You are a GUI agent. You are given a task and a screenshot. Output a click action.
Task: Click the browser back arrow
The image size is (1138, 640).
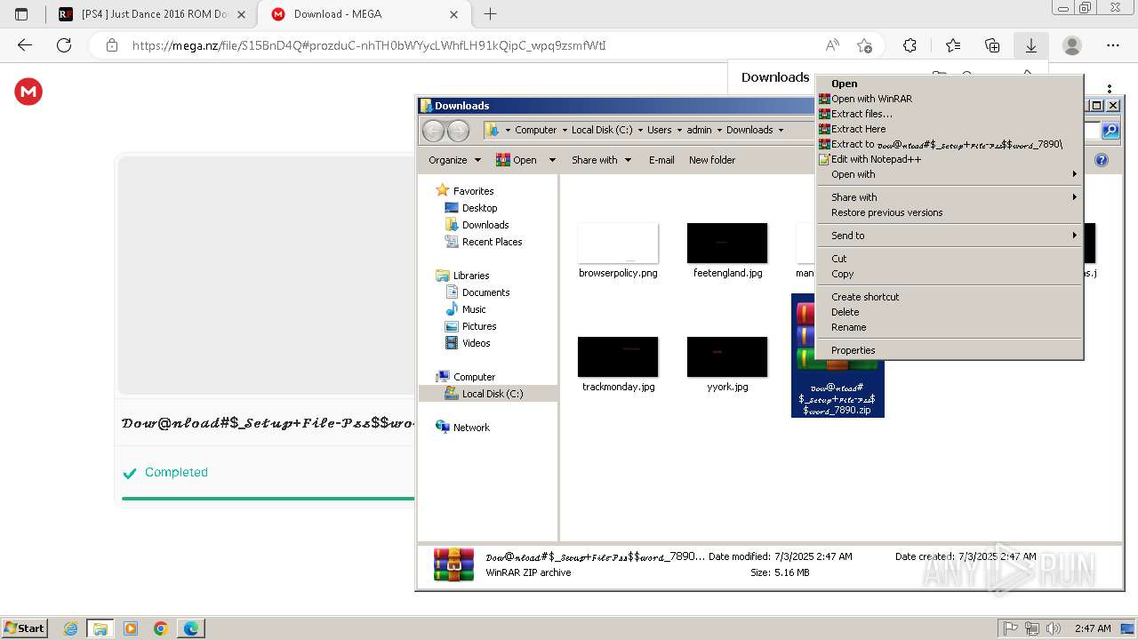(x=25, y=45)
